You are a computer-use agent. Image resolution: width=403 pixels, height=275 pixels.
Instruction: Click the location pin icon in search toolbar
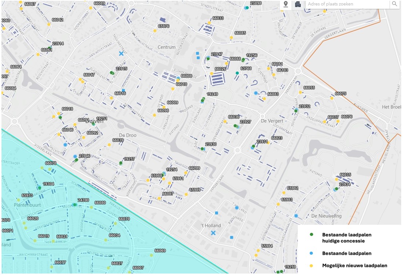286,4
